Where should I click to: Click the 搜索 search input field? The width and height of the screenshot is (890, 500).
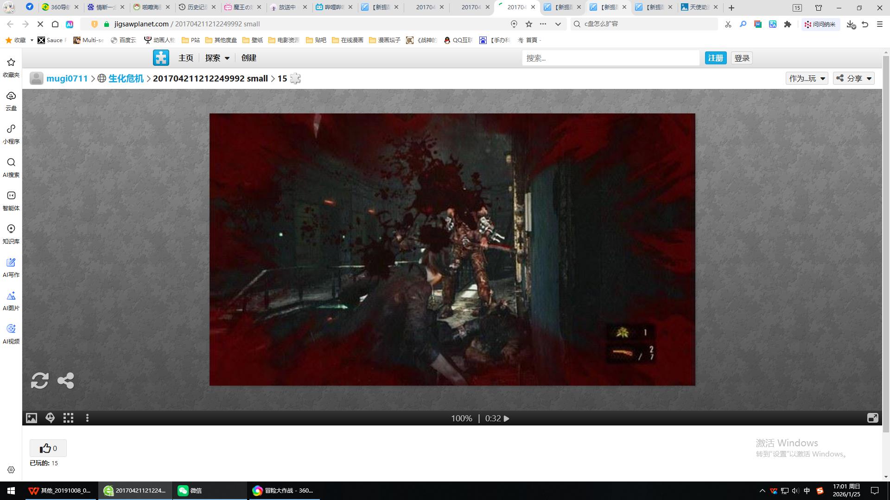[610, 58]
